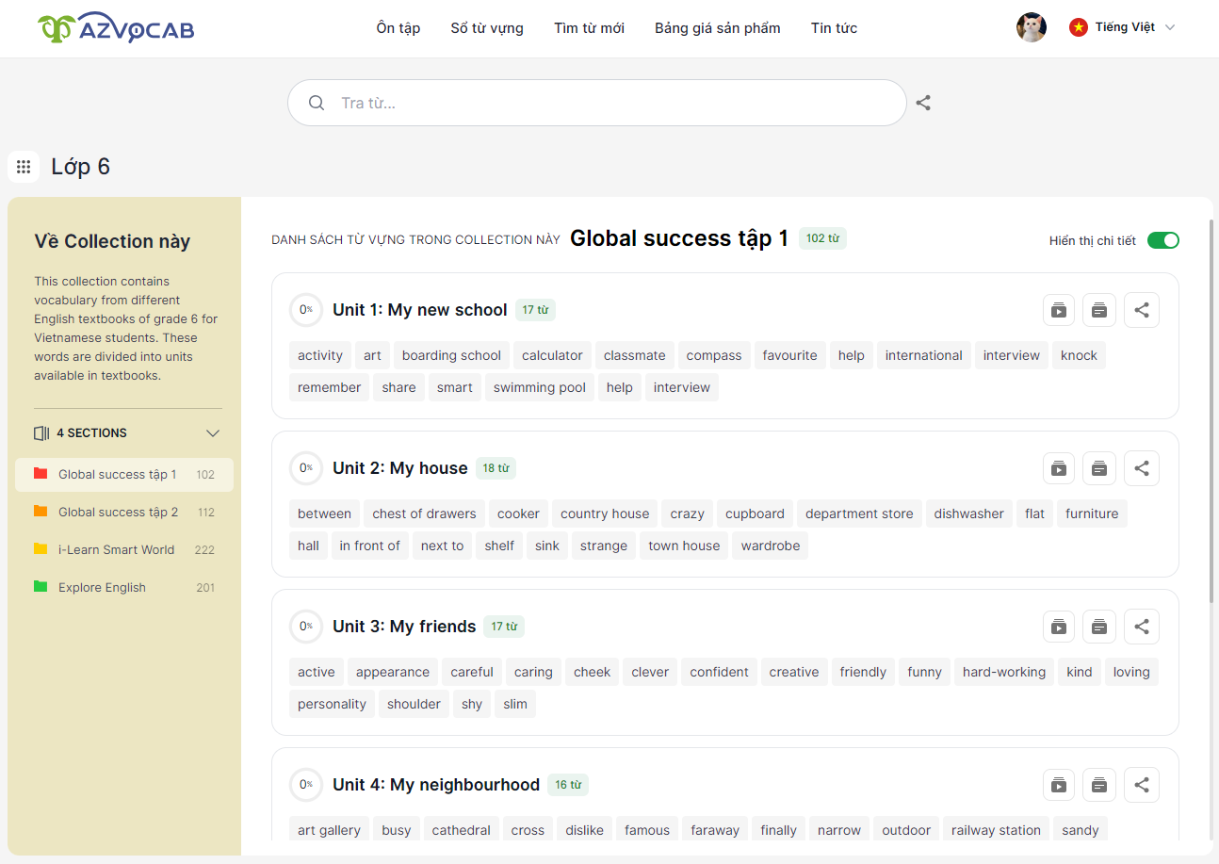Play video icon for Unit 3: My friends
Screen dimensions: 1219x864
point(1059,627)
